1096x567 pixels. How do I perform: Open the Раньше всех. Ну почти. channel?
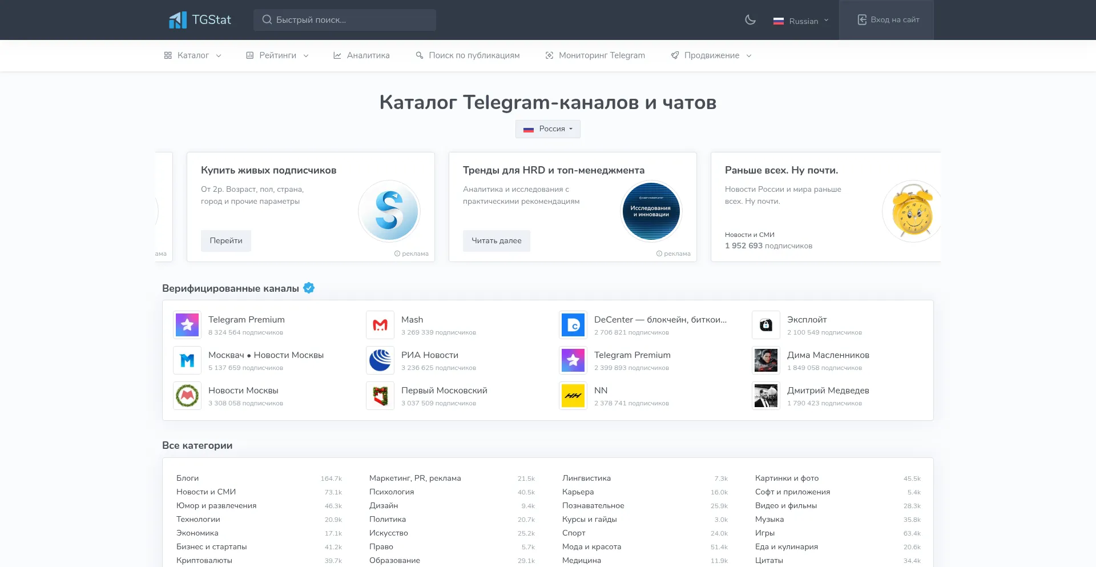[x=781, y=170]
